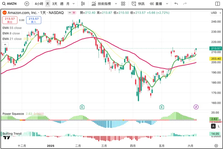Select Power Squeeze indicator title
Screen dimensions: 223x149
(x=13, y=114)
